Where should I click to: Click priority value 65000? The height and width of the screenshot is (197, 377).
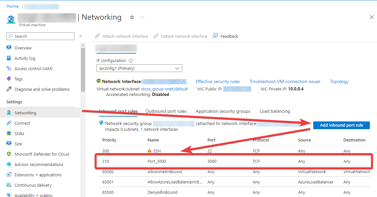(108, 171)
